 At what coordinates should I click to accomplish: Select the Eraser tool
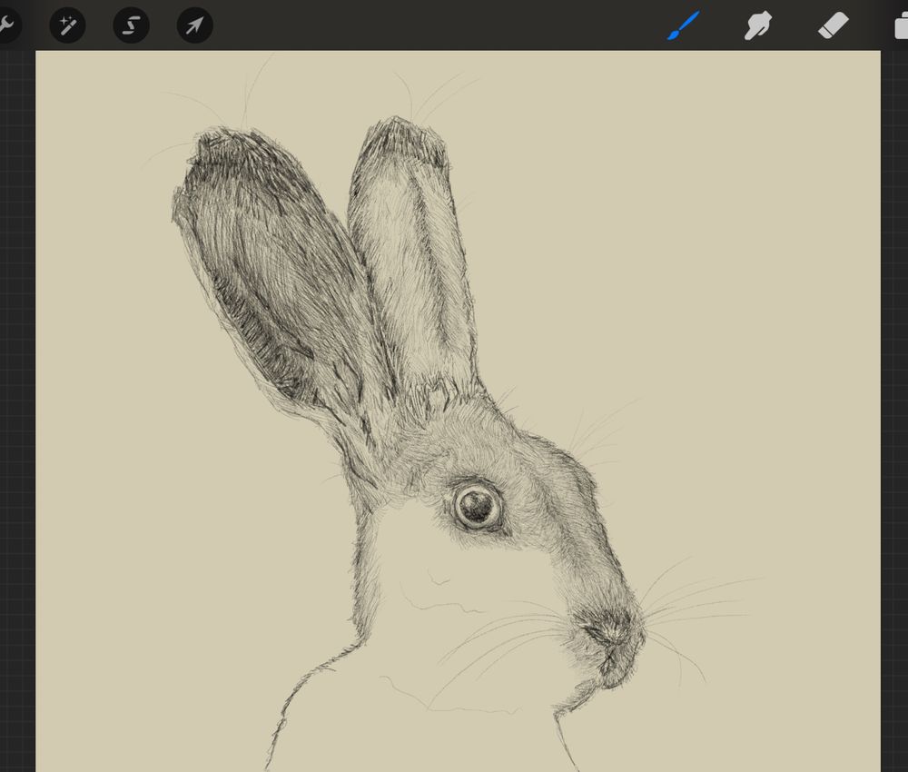[833, 25]
